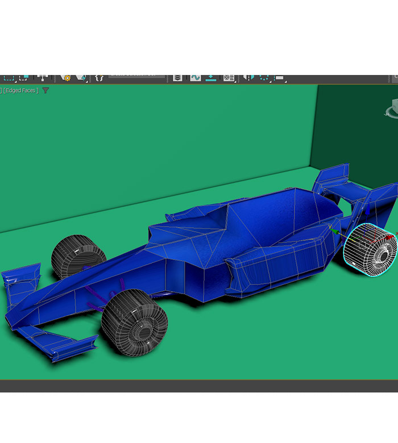Image resolution: width=398 pixels, height=443 pixels.
Task: Click the Mirror tool icon
Action: pos(249,78)
